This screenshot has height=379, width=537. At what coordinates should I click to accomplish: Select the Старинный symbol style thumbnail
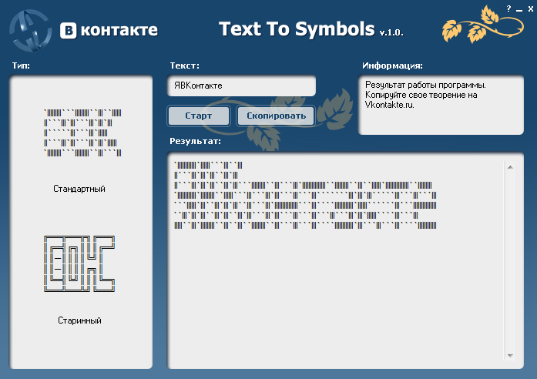pyautogui.click(x=79, y=263)
